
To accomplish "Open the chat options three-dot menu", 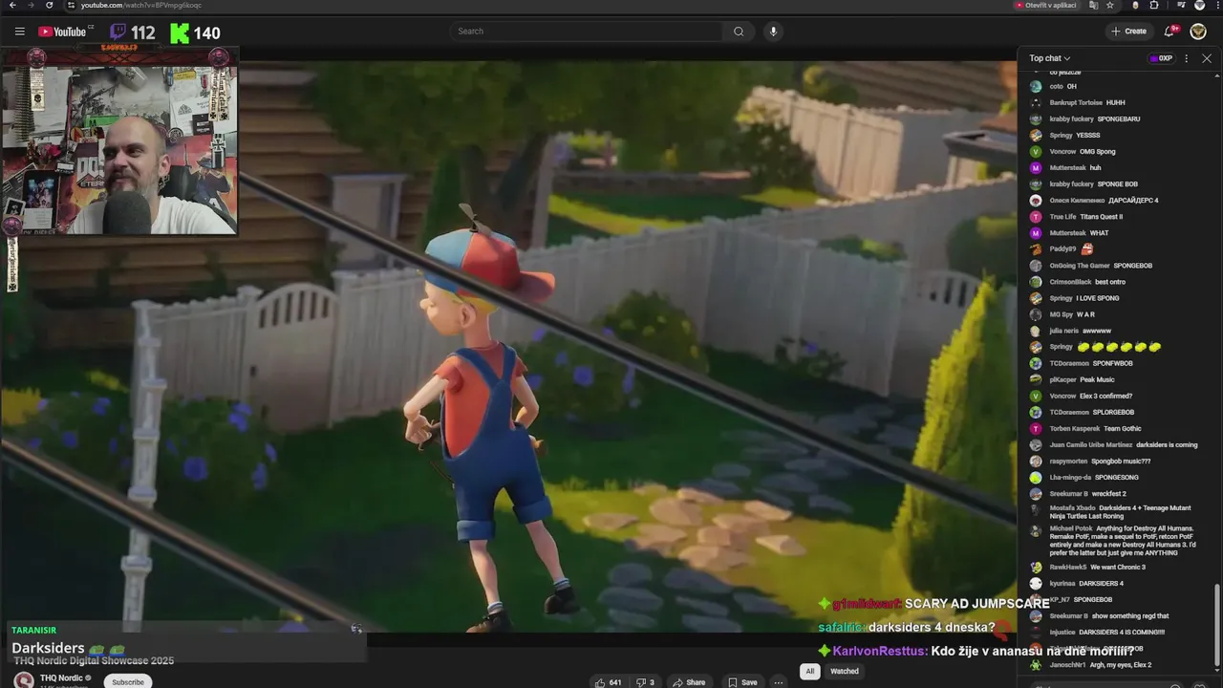I will pyautogui.click(x=1187, y=58).
